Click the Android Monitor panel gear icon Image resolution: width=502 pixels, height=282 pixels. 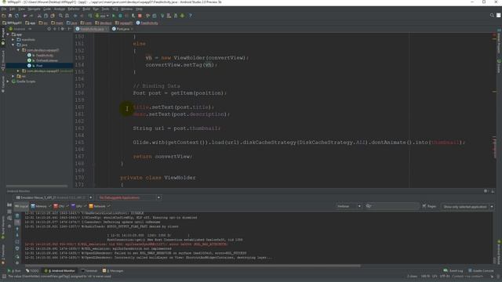tap(486, 191)
